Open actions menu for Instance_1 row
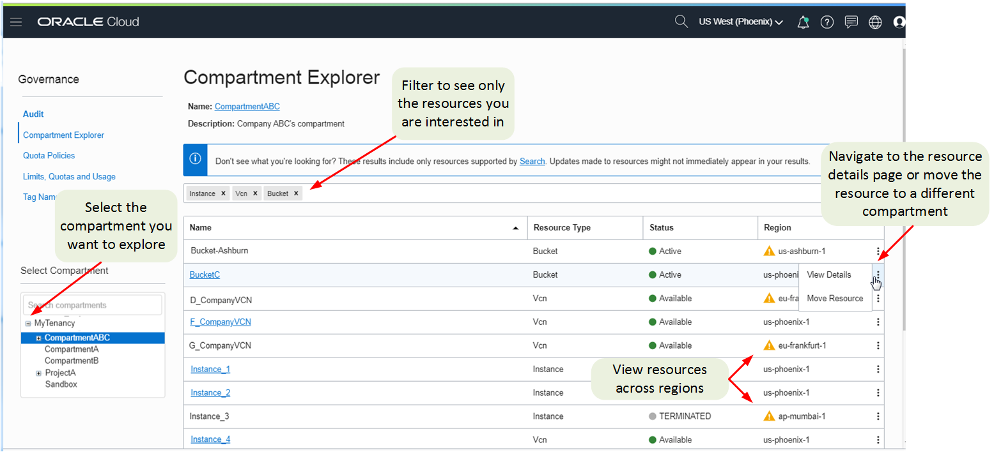Viewport: 994px width, 452px height. coord(878,369)
